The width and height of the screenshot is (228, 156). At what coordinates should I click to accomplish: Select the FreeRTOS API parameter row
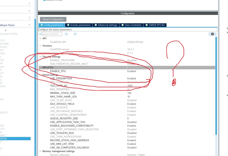58,42
